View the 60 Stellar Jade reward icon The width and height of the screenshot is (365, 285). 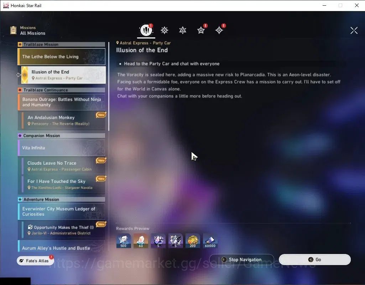tap(141, 241)
